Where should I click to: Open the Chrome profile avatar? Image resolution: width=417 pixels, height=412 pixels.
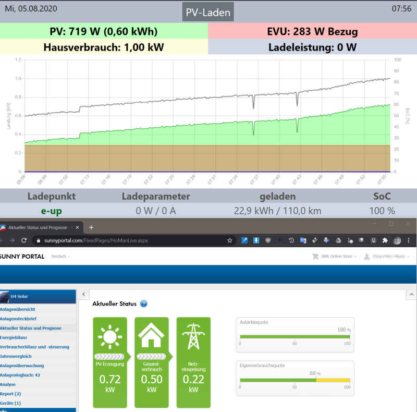(x=397, y=240)
